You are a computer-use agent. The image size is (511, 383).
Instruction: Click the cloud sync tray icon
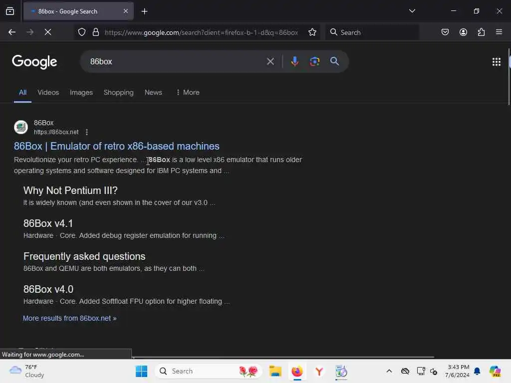(405, 371)
